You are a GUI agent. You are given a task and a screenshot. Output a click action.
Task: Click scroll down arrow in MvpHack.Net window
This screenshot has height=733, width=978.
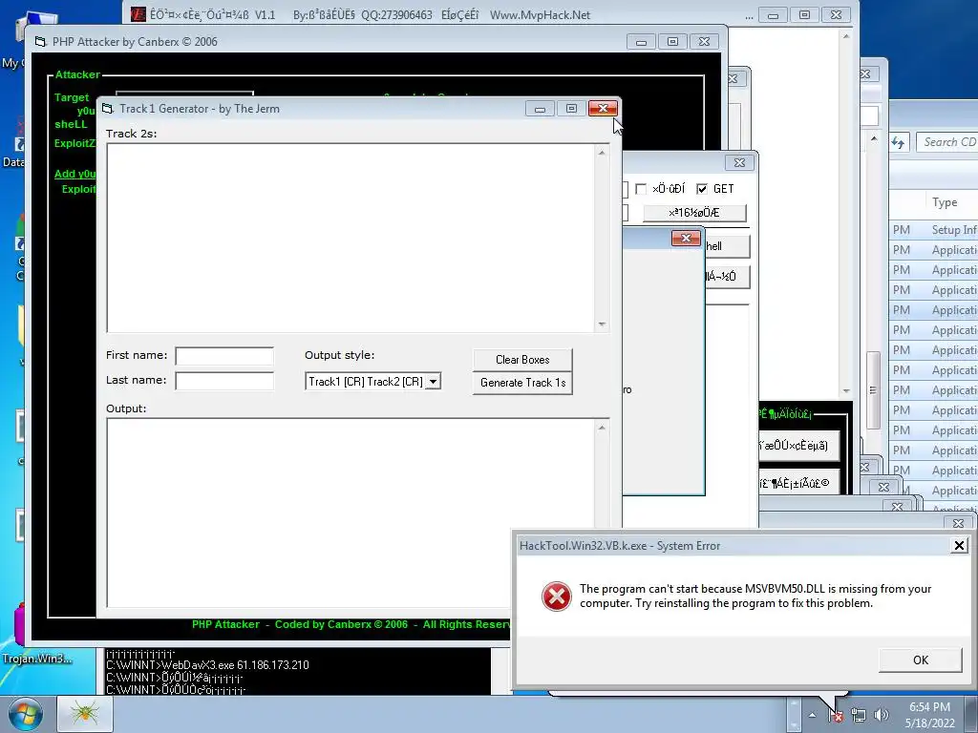(x=846, y=390)
